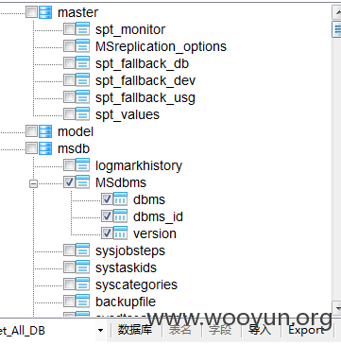Uncheck the dbms_id column checkbox
This screenshot has height=345, width=341.
tap(107, 216)
